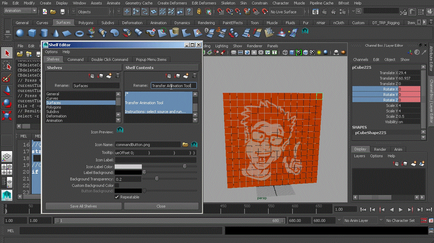
Task: Open Render Settings clapperboard icon
Action: click(343, 12)
